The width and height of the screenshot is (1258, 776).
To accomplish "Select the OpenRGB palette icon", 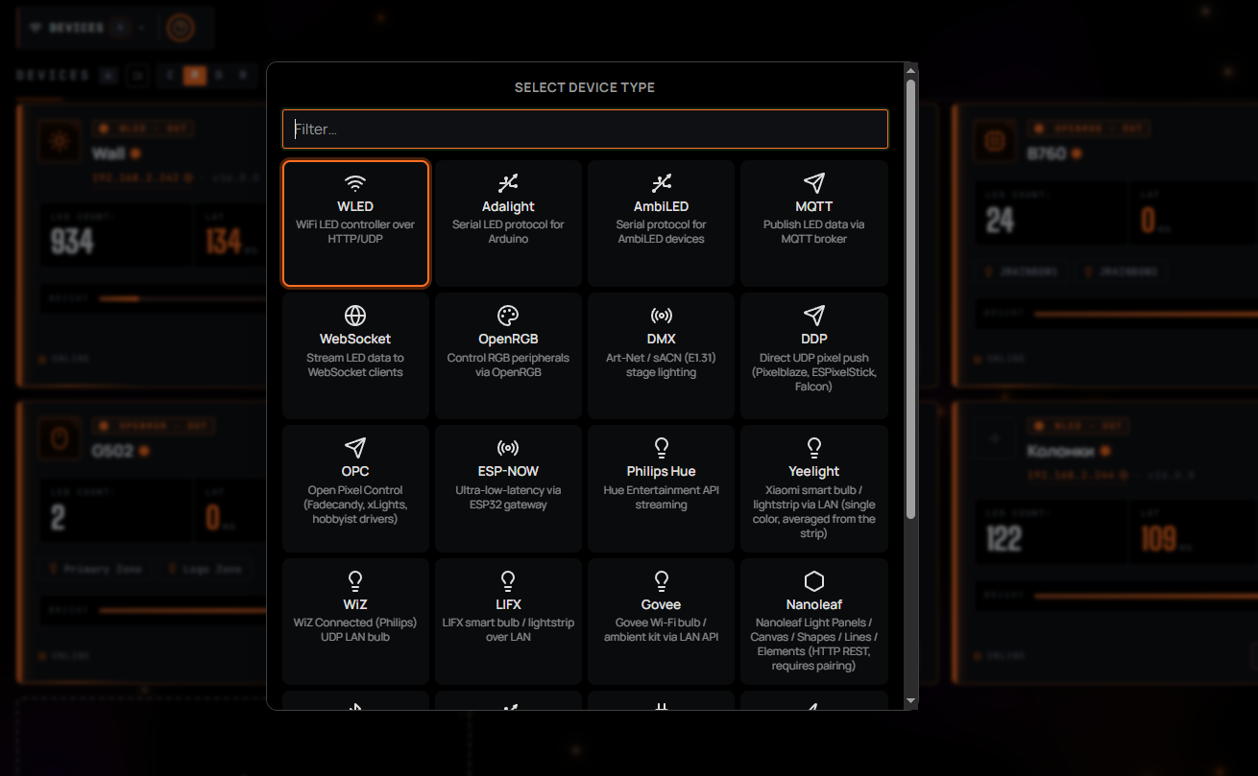I will pos(508,316).
